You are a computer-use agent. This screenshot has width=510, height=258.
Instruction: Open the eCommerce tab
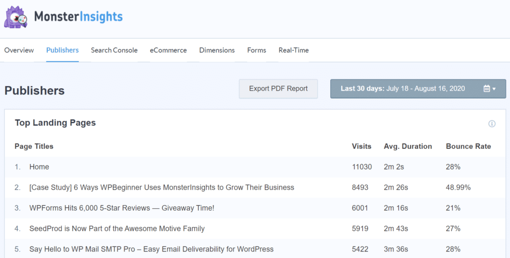coord(168,50)
